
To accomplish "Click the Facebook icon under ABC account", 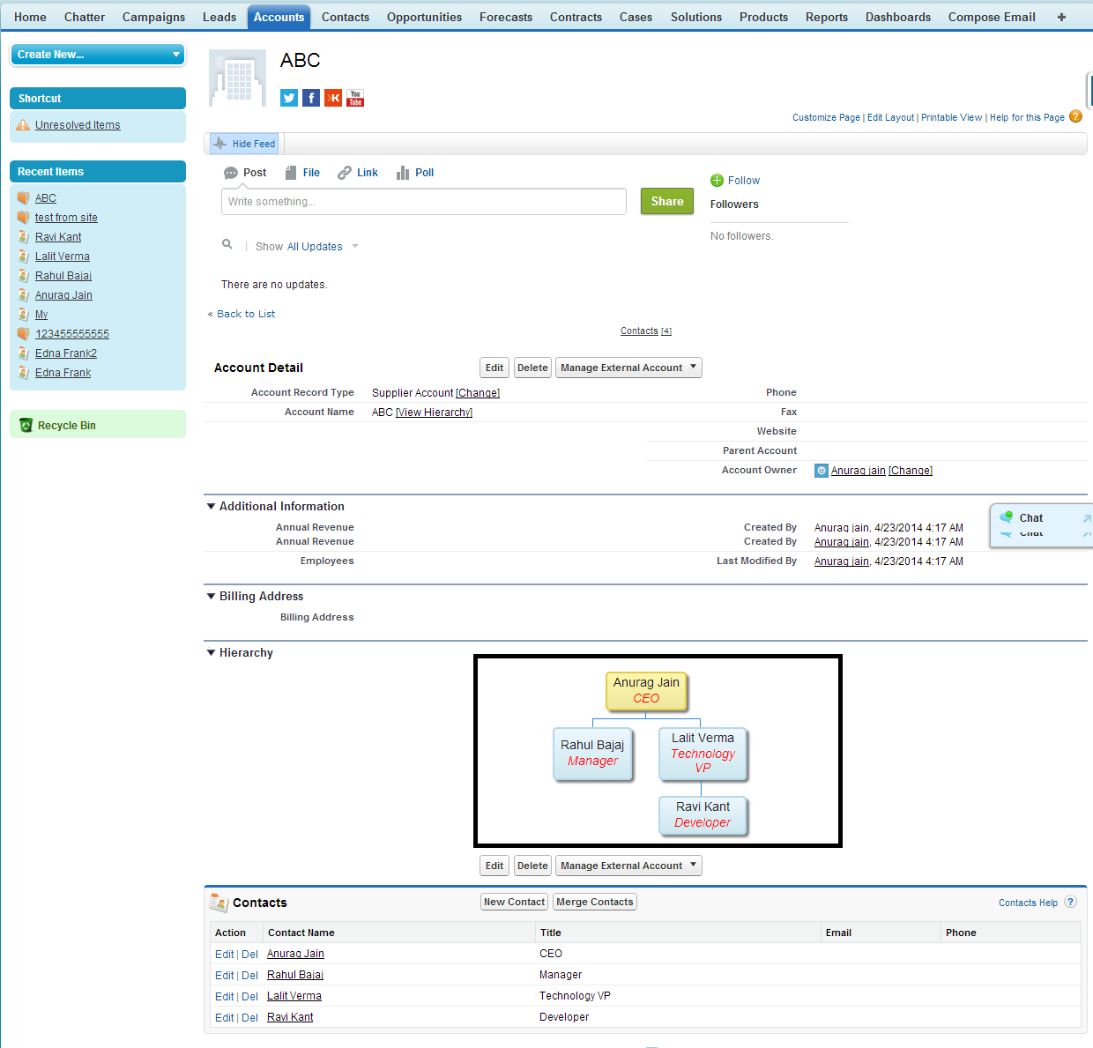I will [310, 97].
